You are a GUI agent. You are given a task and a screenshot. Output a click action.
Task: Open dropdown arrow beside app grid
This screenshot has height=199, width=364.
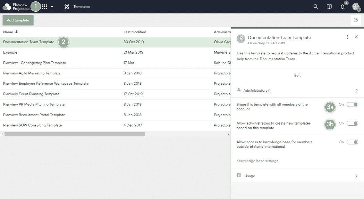tap(52, 7)
